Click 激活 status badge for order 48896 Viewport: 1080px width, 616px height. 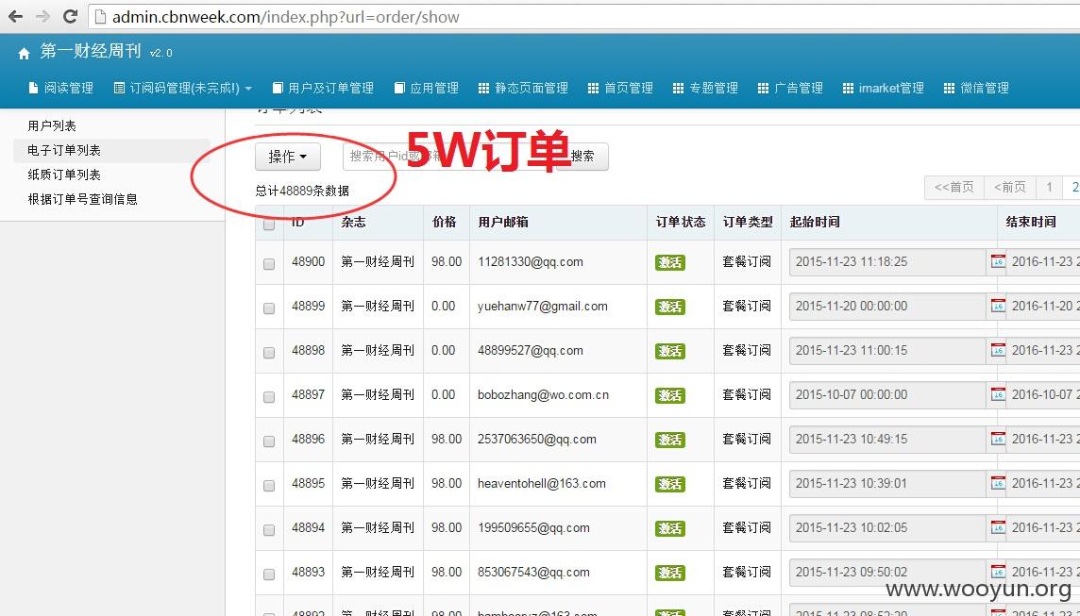click(x=669, y=439)
